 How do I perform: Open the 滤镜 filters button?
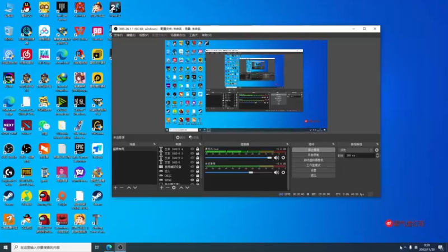194,137
